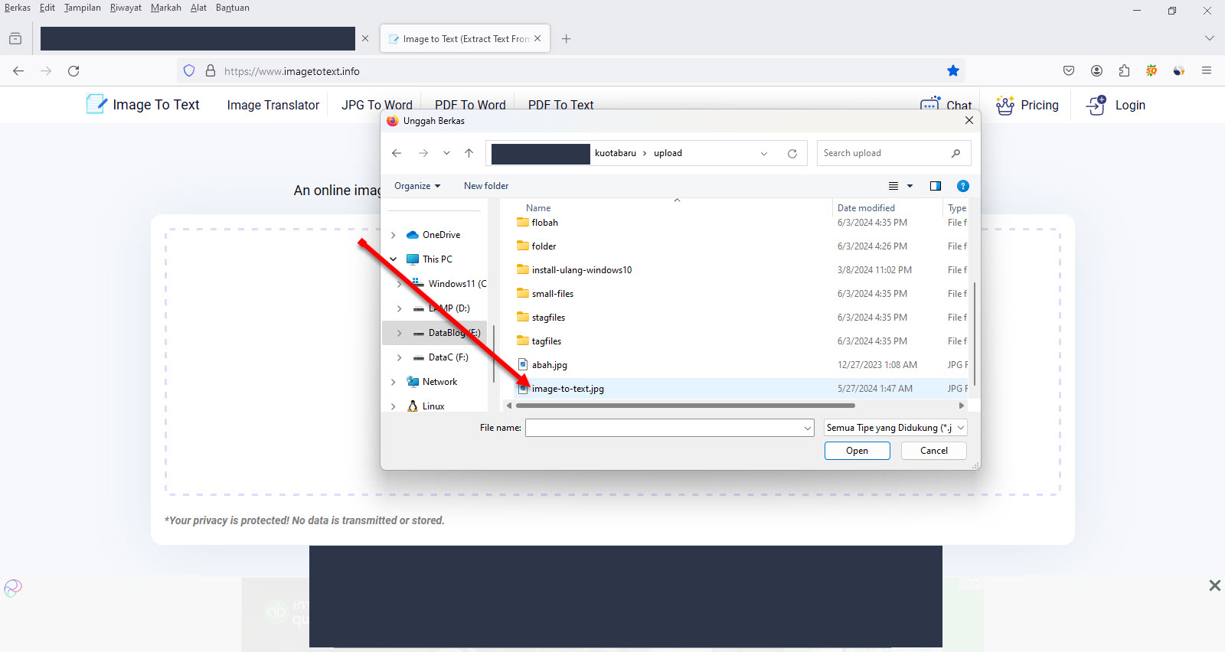Select the image-to-text.jpg file
Viewport: 1225px width, 652px height.
(567, 389)
